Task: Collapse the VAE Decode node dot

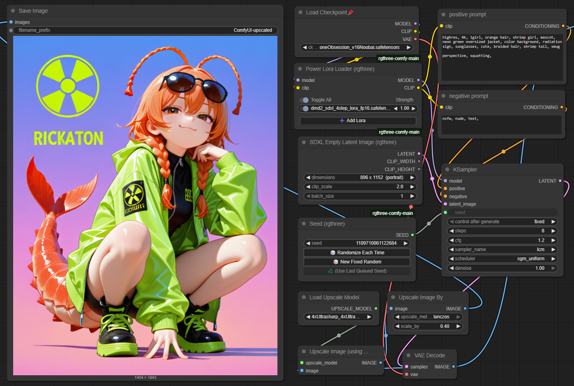Action: [409, 355]
